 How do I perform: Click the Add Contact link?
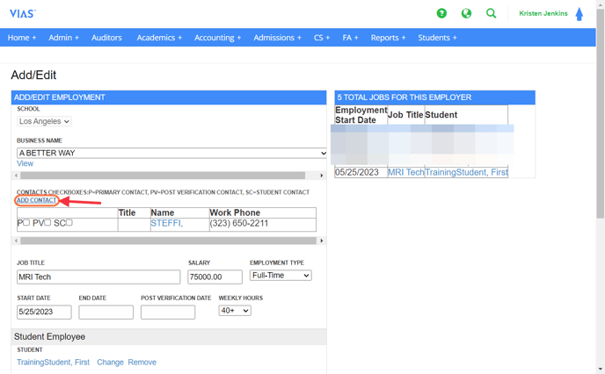[x=37, y=200]
